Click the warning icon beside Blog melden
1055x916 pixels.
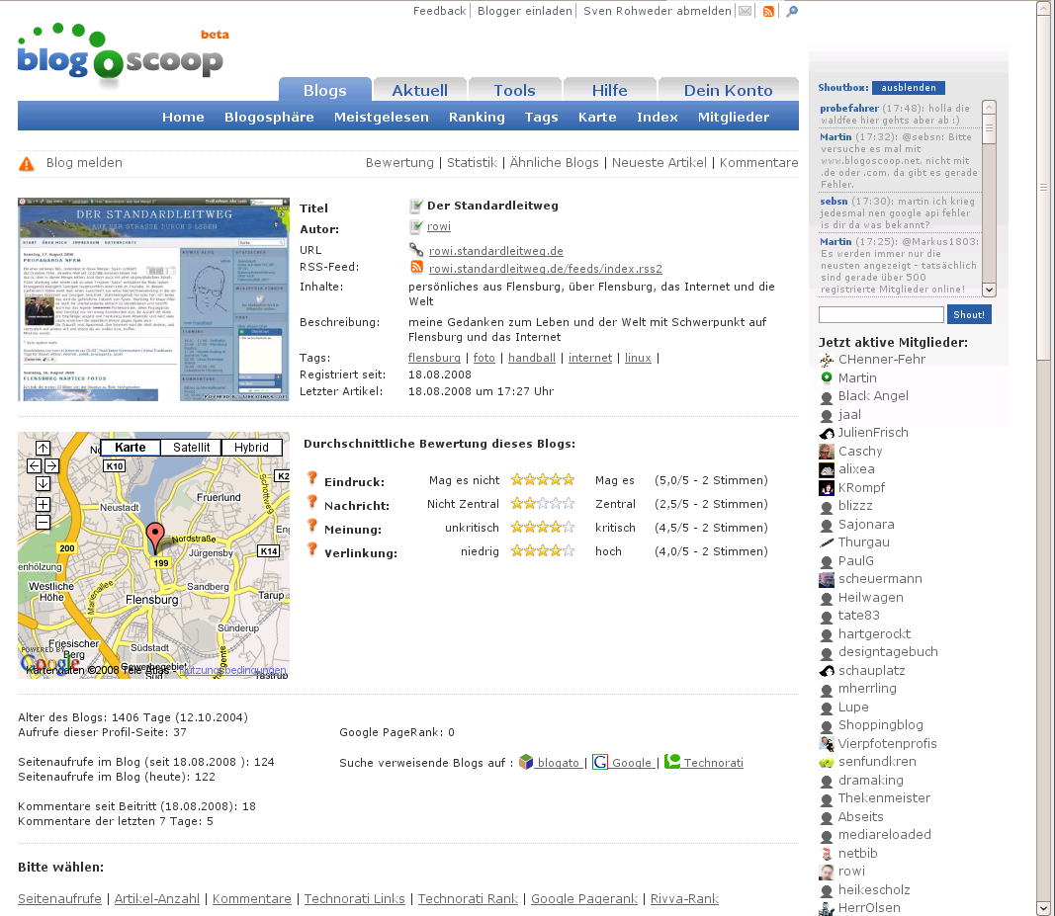(x=27, y=164)
